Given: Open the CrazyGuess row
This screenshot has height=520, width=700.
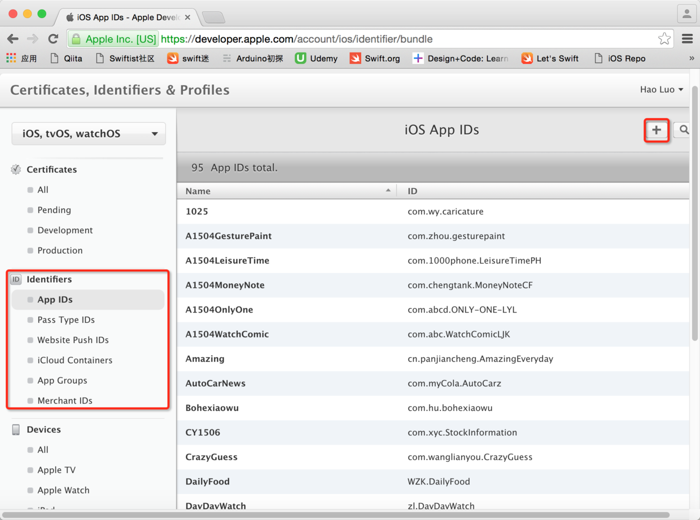Looking at the screenshot, I should (x=433, y=457).
